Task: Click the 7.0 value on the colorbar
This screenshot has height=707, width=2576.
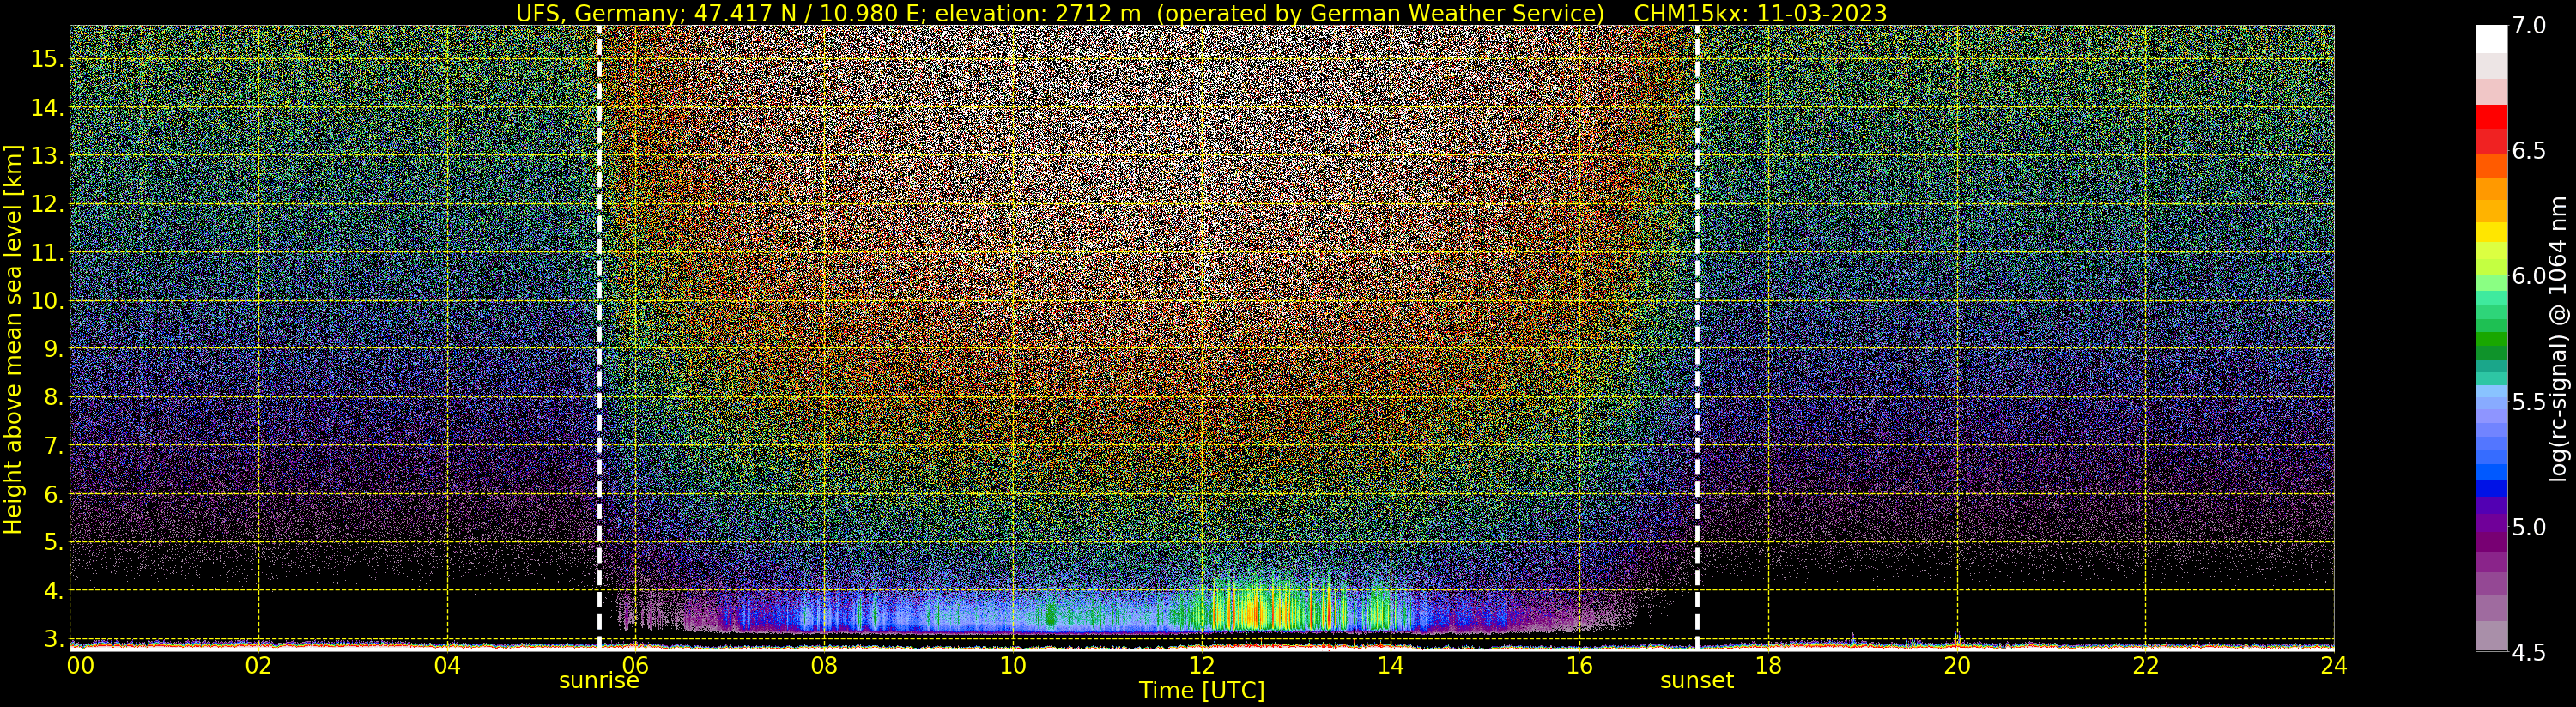Action: [x=2529, y=26]
